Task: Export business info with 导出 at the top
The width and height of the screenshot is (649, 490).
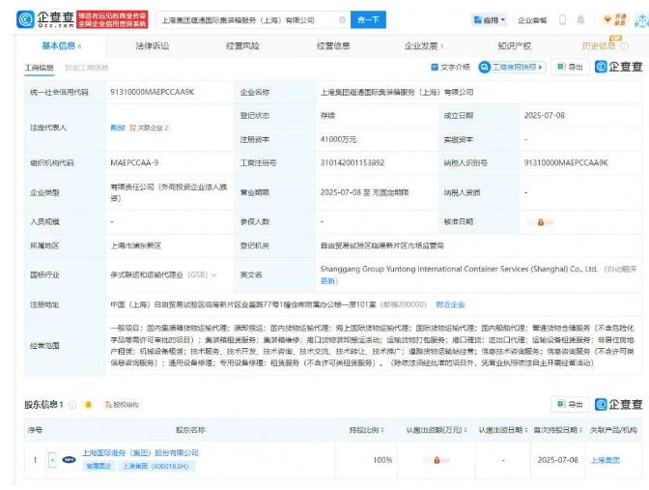Action: [571, 67]
